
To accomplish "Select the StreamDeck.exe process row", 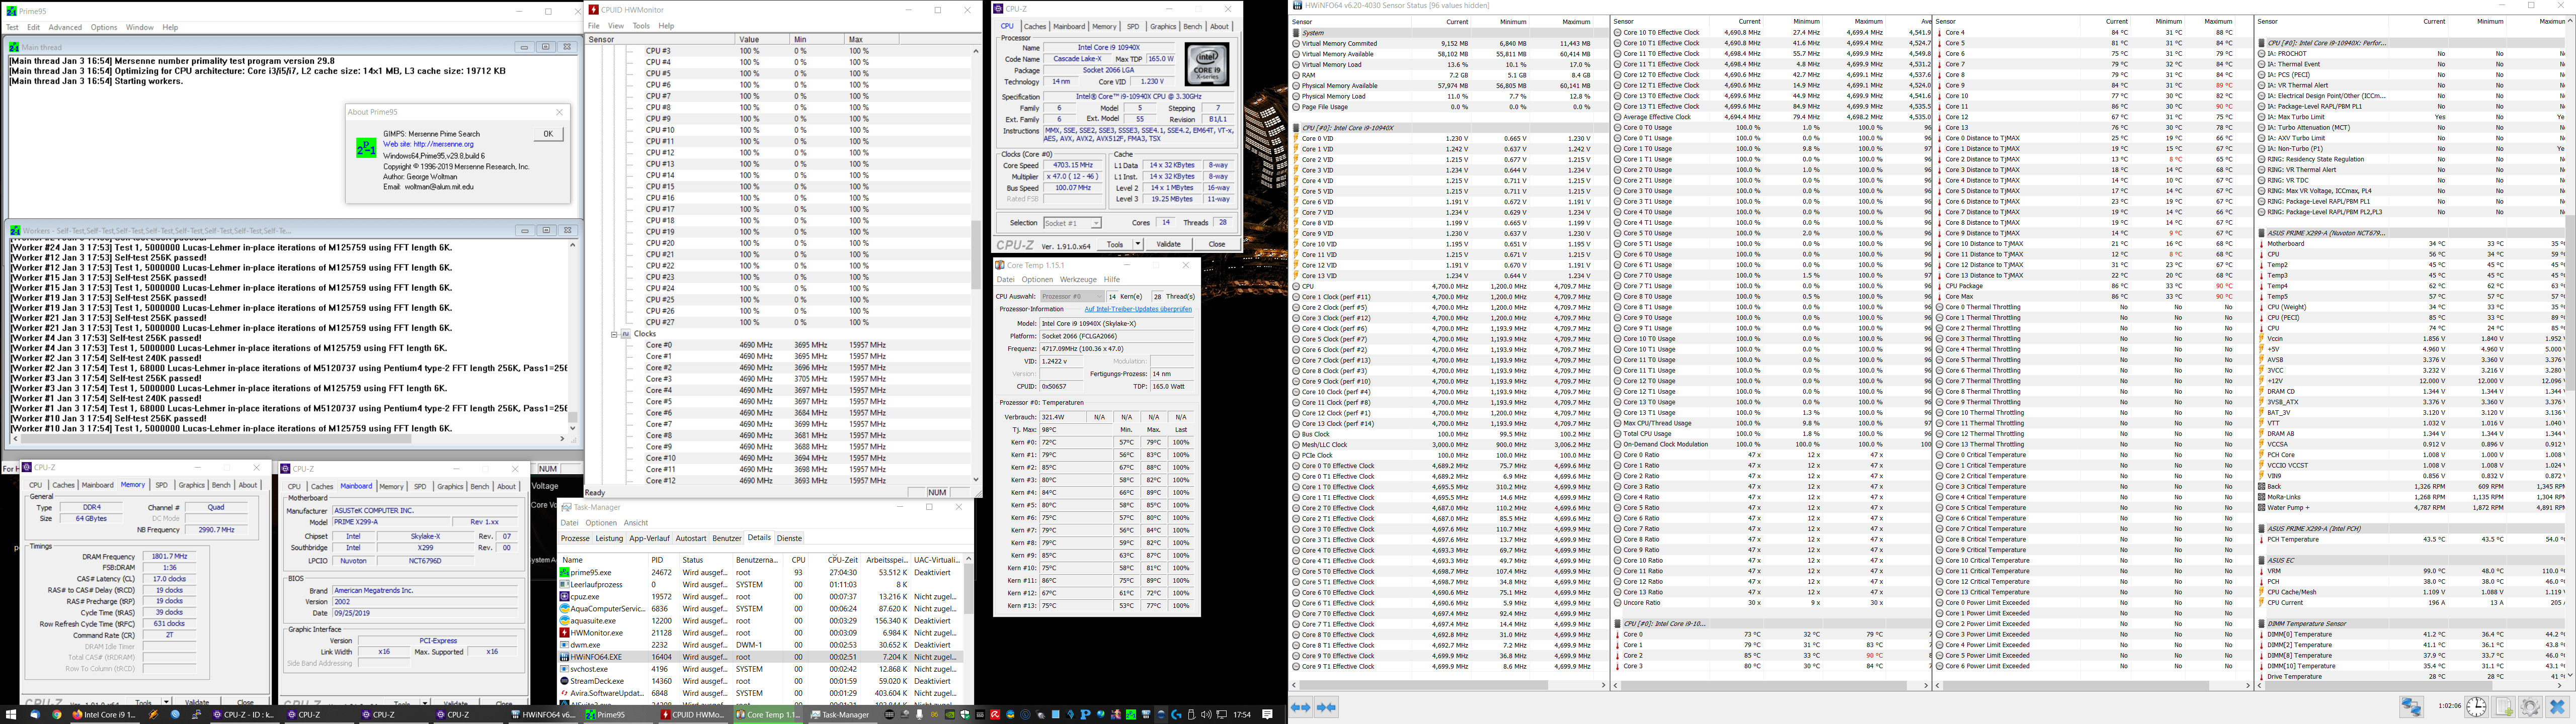I will [760, 681].
